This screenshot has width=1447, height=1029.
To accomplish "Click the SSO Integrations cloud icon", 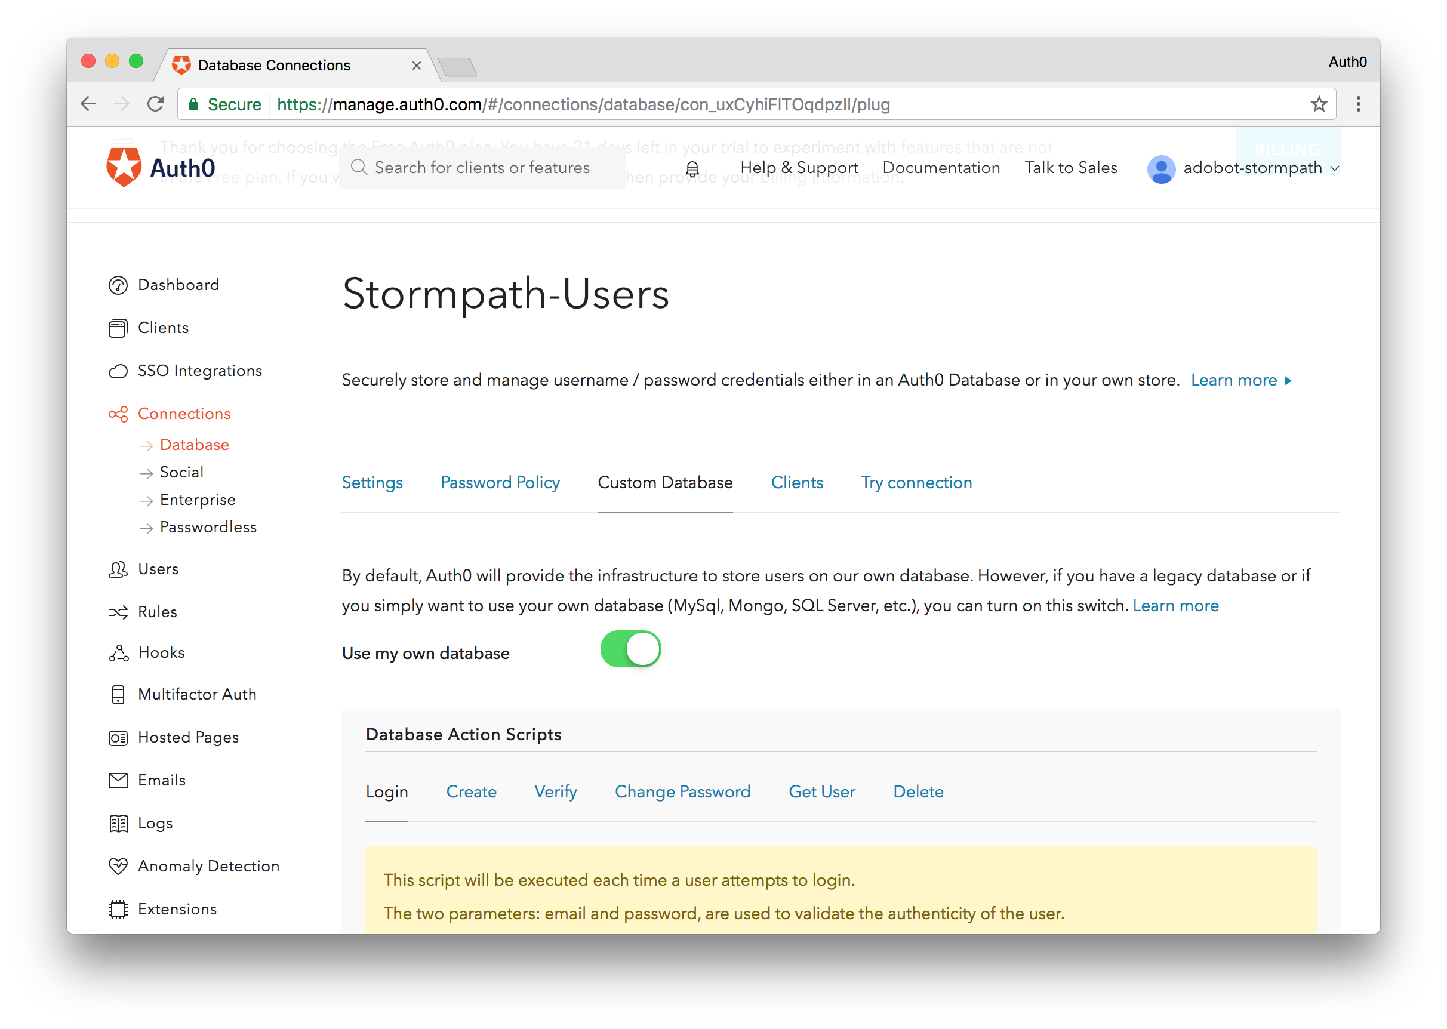I will point(118,371).
